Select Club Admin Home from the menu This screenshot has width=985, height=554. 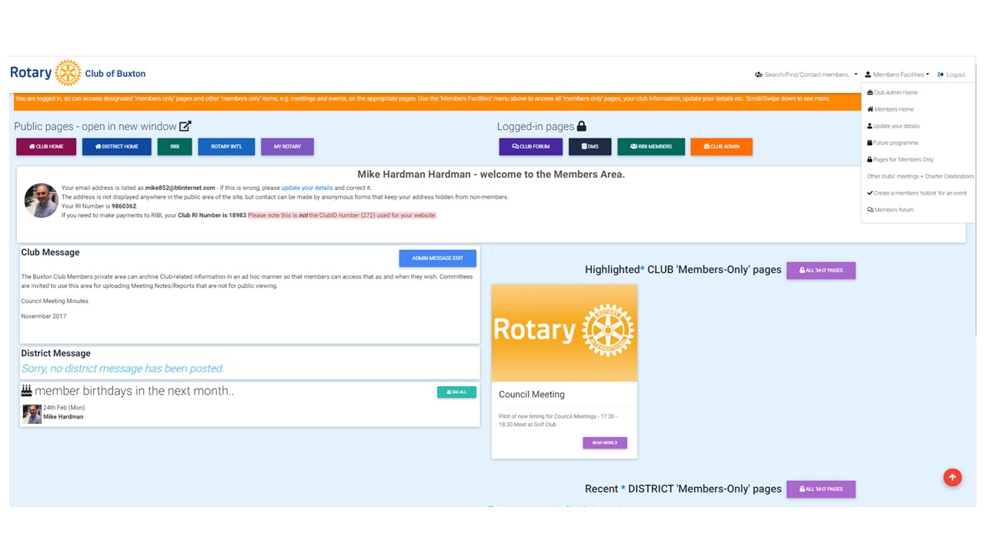[893, 92]
